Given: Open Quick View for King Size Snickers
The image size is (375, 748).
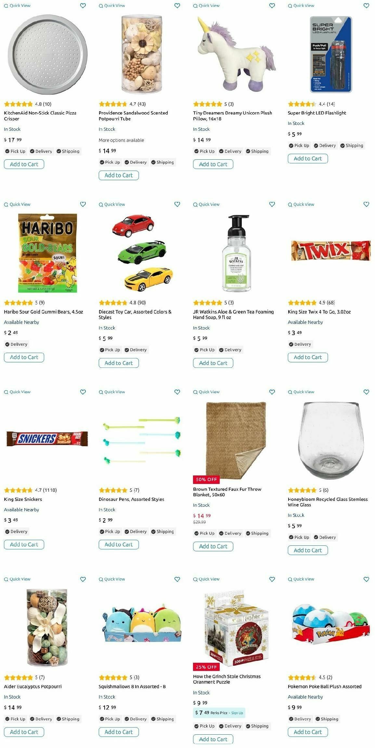Looking at the screenshot, I should click(x=17, y=392).
